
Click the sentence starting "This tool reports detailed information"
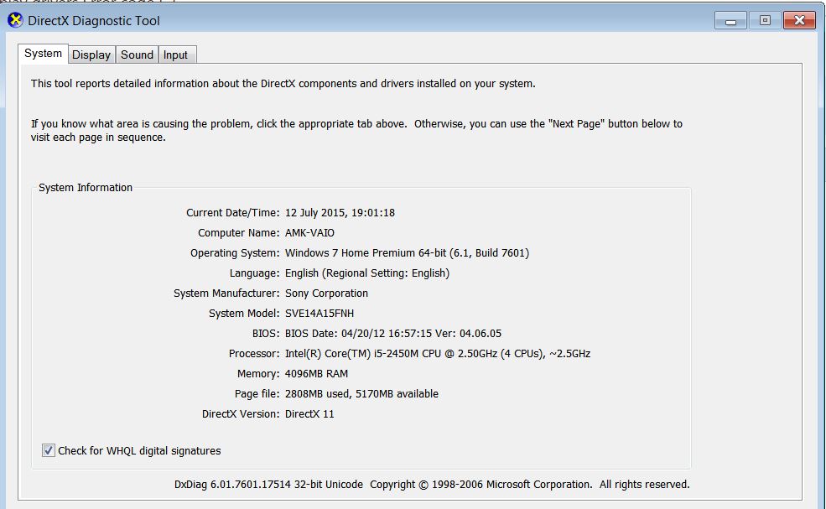(283, 83)
